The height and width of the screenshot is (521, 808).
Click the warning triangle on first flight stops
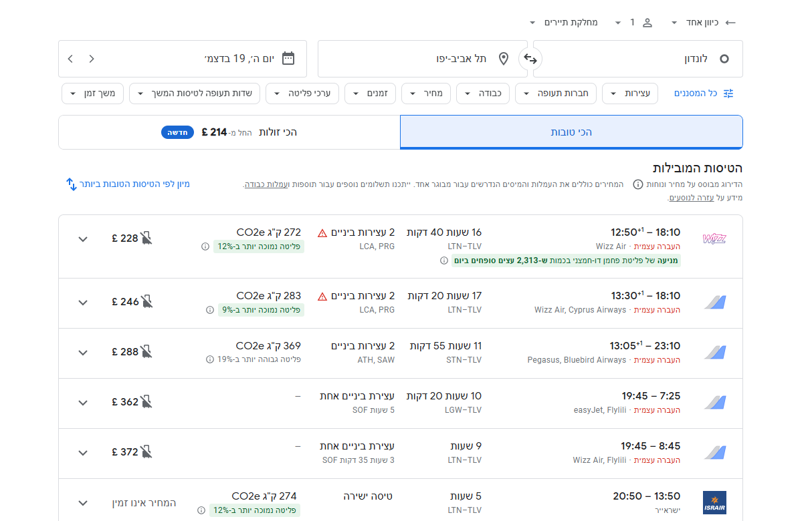(322, 233)
